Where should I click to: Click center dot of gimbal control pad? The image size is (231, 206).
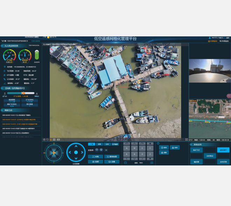[x=76, y=152]
